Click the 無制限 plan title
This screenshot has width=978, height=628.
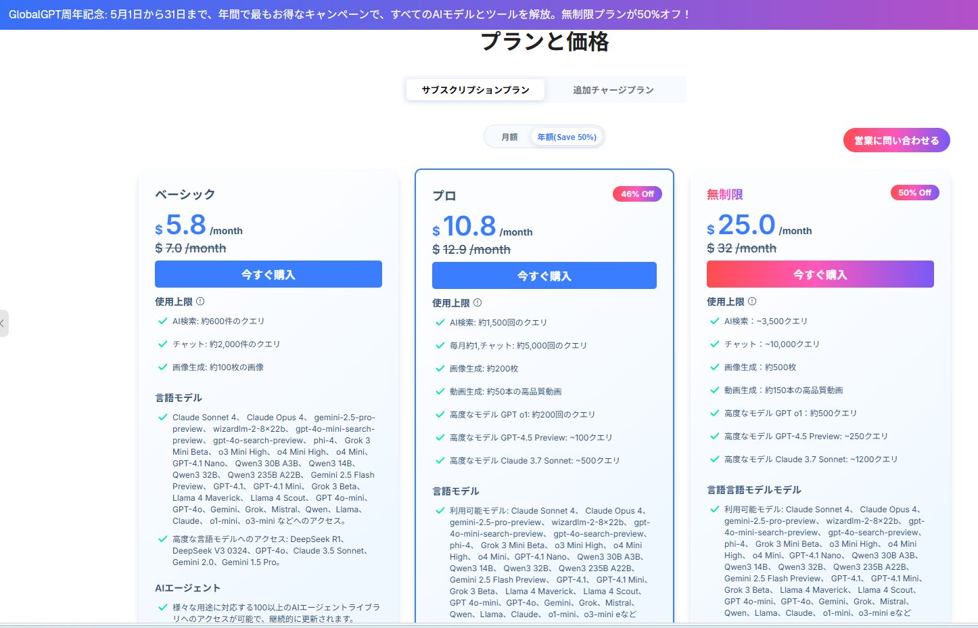[x=725, y=194]
